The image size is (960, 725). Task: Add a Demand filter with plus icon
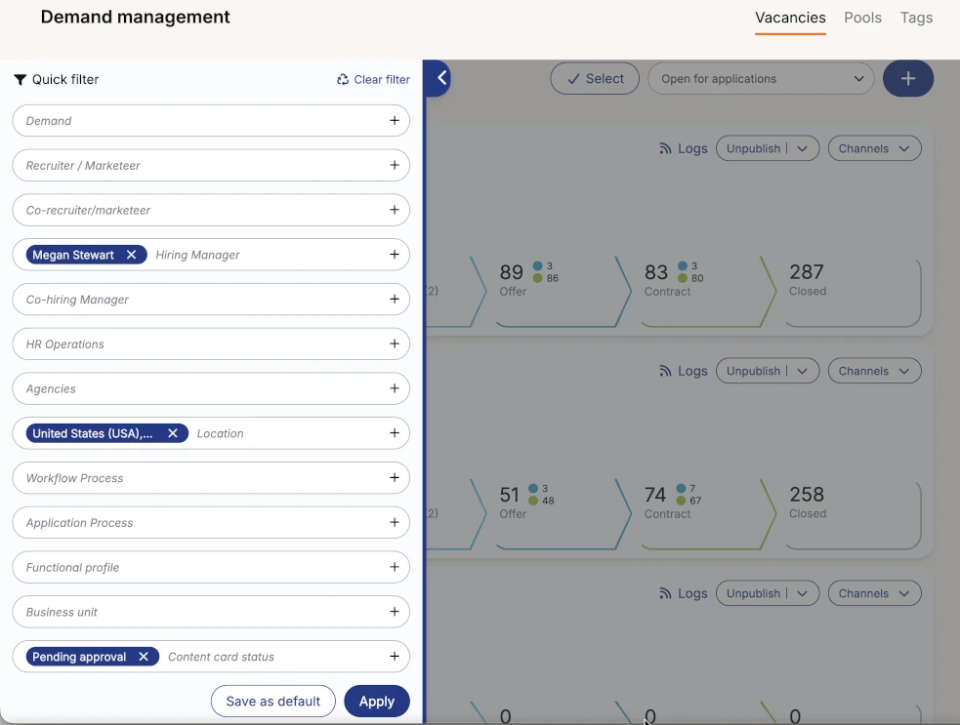(395, 121)
